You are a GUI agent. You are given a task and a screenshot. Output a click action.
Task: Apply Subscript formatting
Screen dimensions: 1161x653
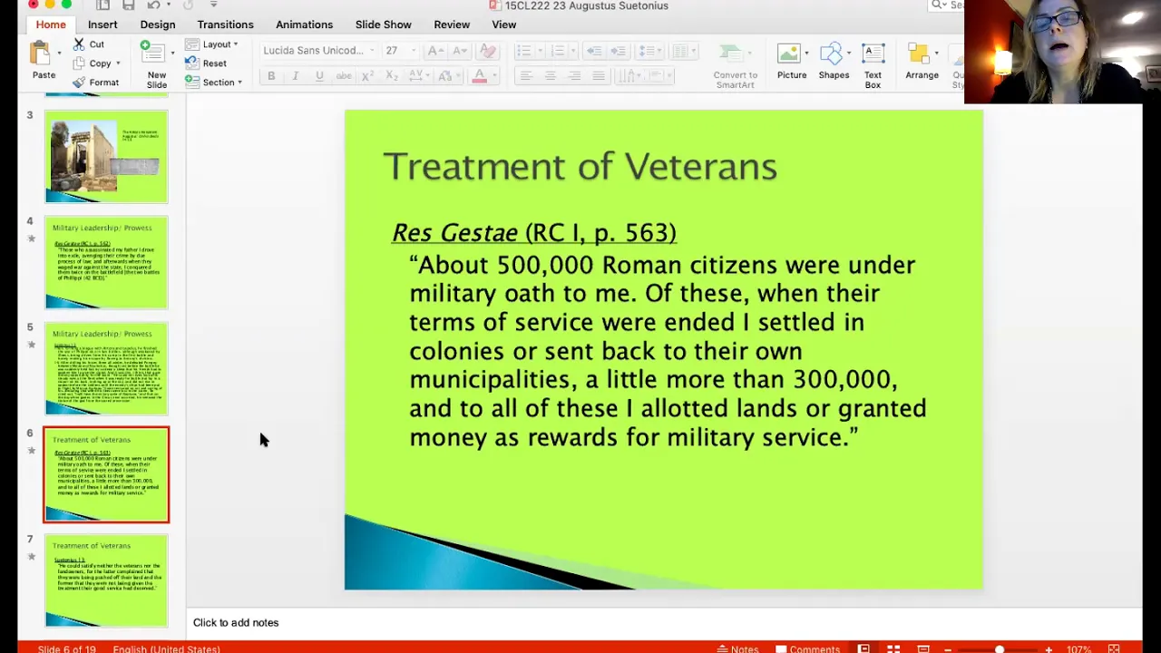[391, 76]
